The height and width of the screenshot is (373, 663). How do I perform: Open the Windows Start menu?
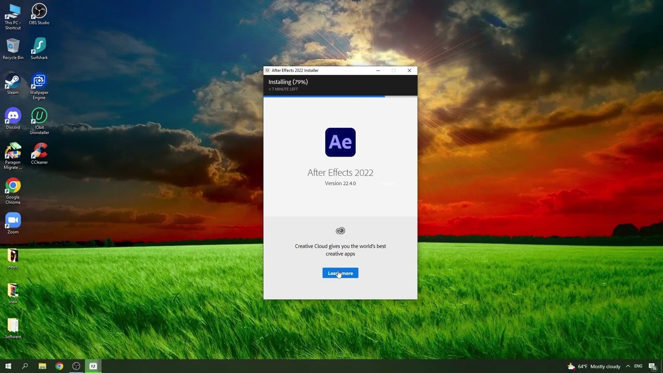(8, 366)
